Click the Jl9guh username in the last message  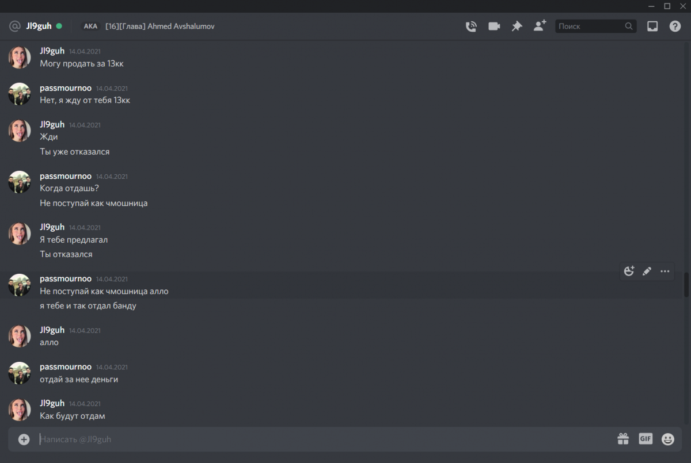(52, 403)
